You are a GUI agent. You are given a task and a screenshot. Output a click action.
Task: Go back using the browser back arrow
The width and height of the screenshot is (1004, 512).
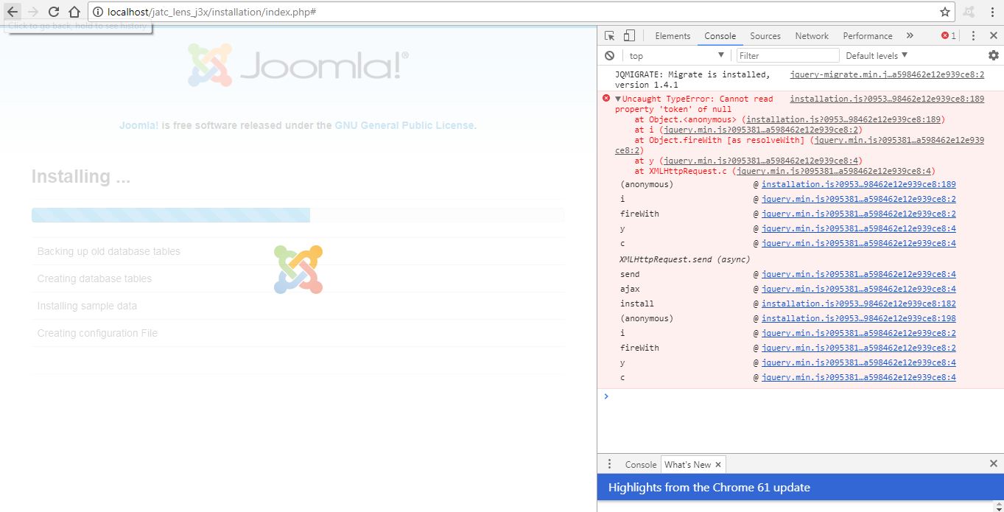point(13,12)
